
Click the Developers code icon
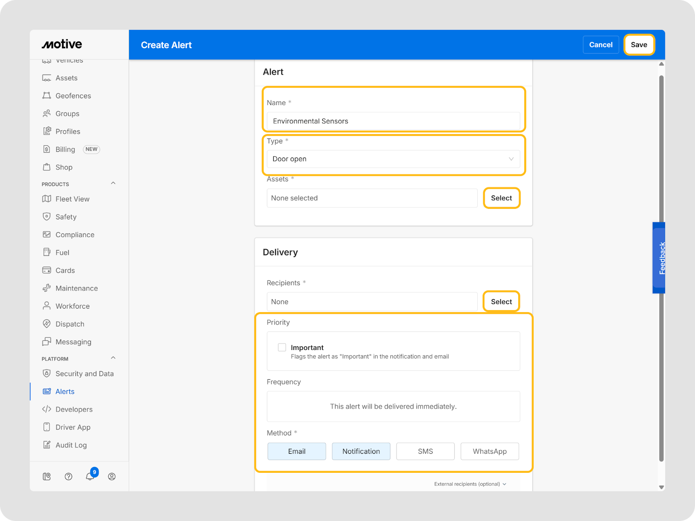[47, 409]
